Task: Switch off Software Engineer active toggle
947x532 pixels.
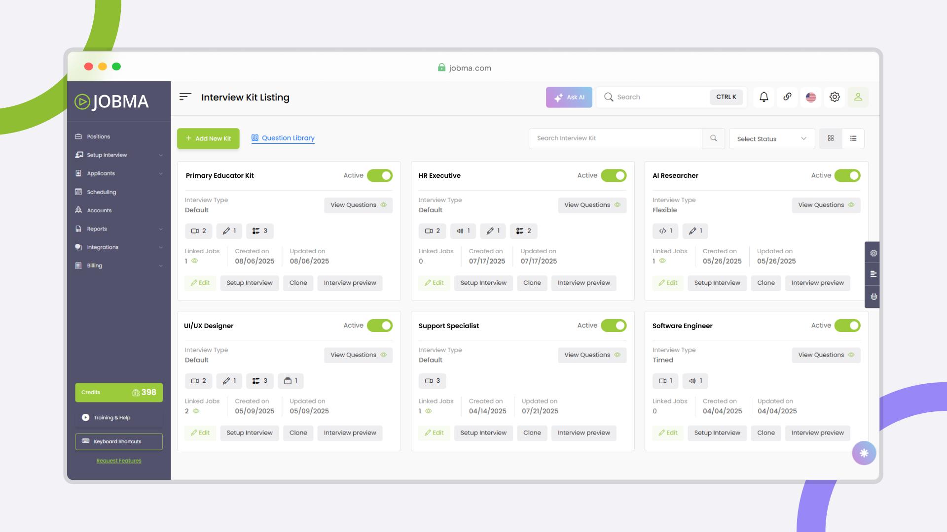Action: click(x=847, y=326)
